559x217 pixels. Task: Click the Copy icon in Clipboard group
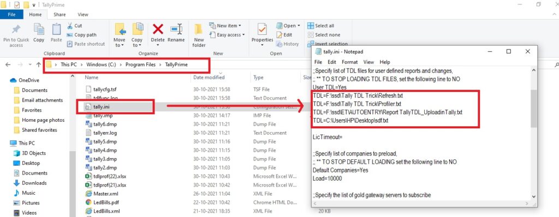(39, 29)
